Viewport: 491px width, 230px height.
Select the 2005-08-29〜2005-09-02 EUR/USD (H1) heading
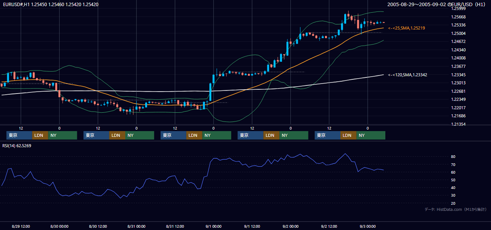coord(436,5)
